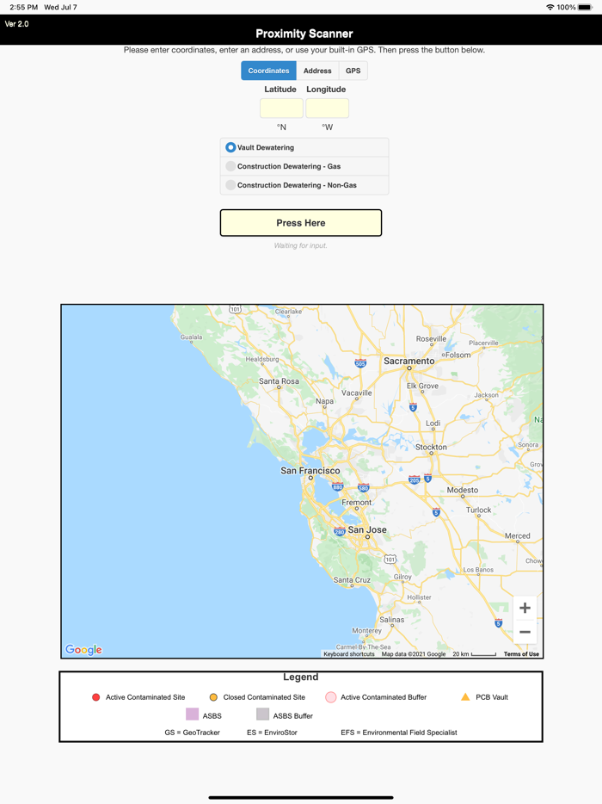
Task: Click the Waiting for input status text
Action: (301, 245)
